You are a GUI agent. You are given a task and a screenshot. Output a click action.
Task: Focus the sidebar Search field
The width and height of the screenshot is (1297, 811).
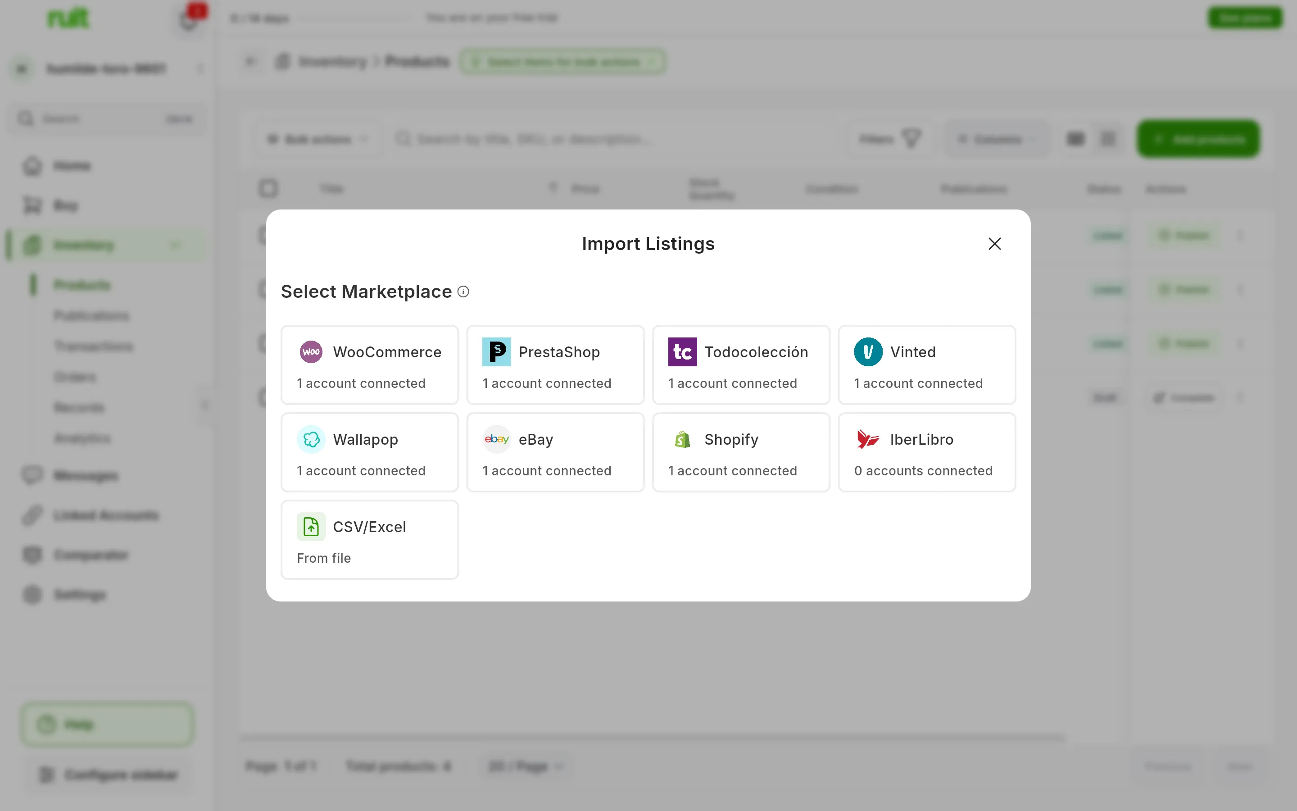[x=107, y=118]
